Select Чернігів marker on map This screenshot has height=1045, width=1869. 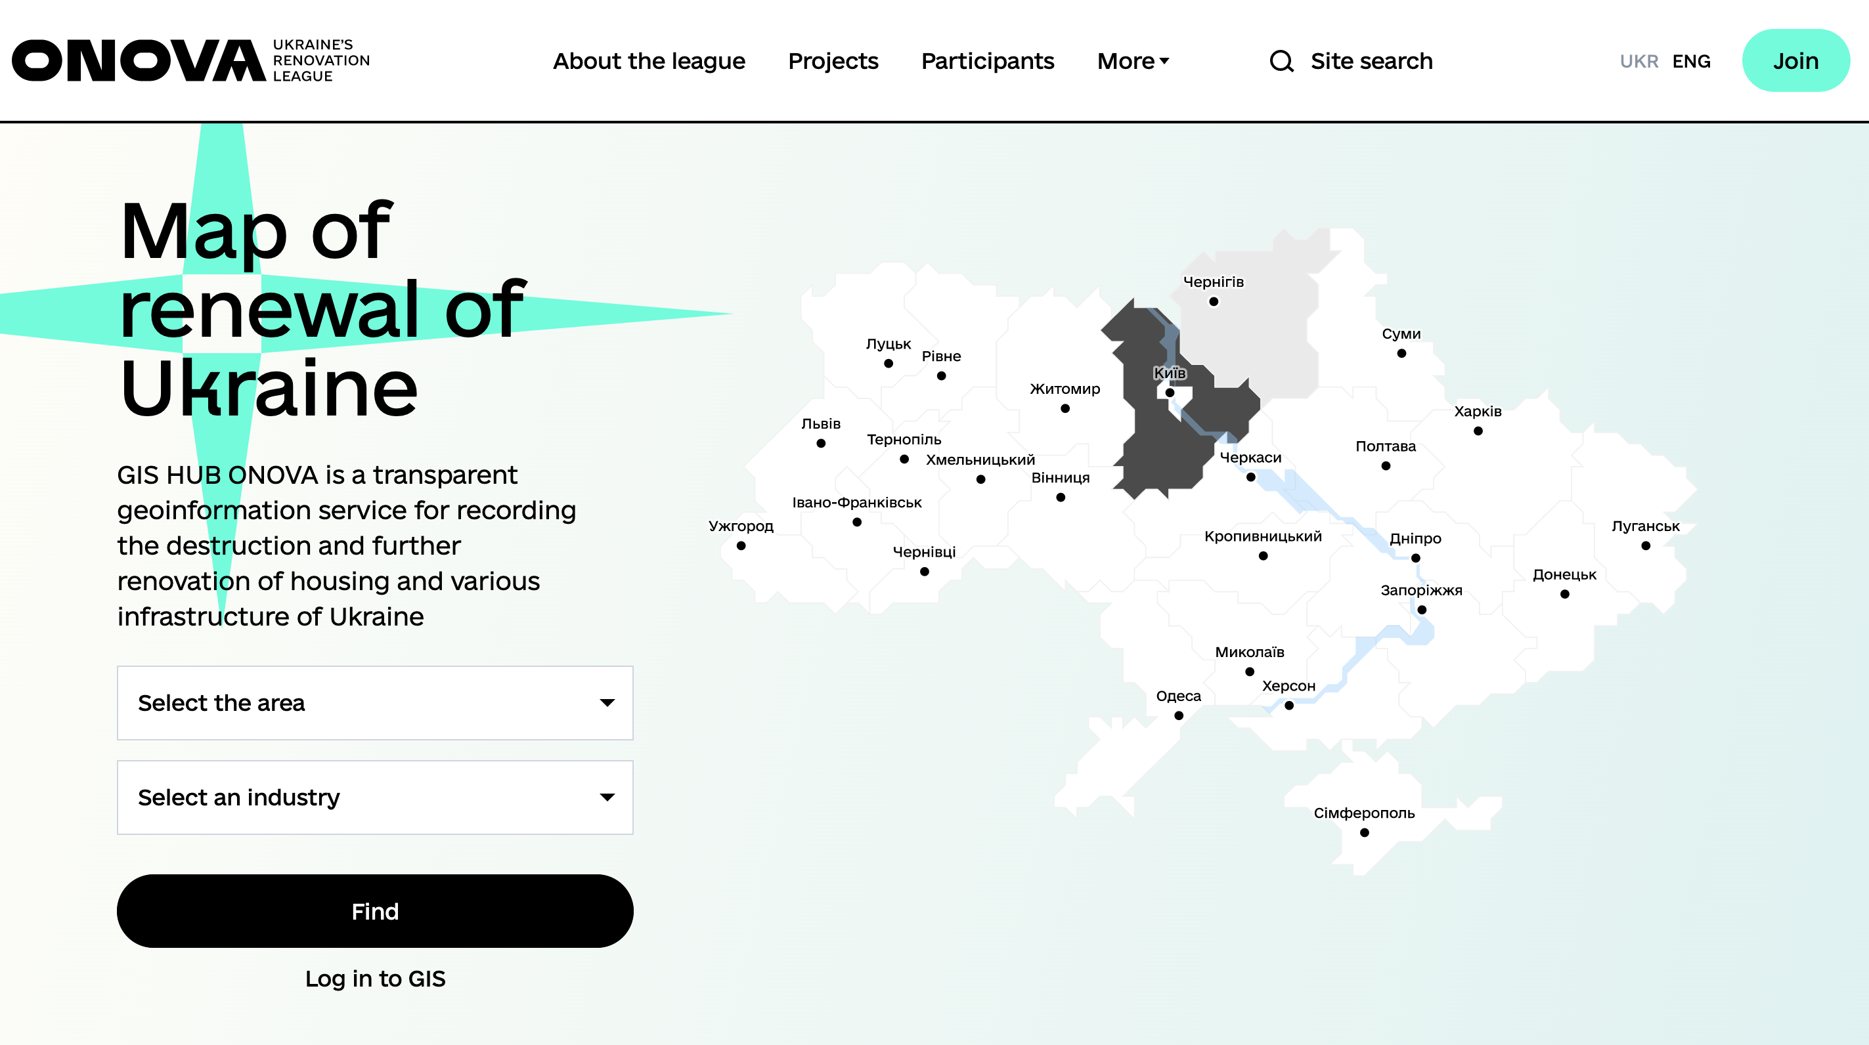[x=1214, y=302]
